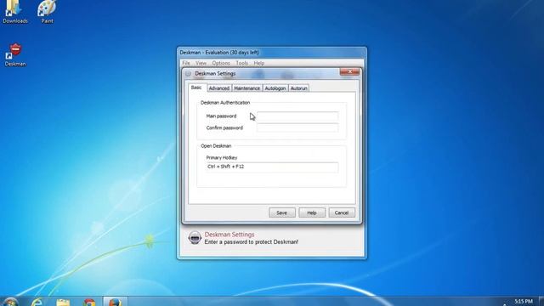Switch to the Maintenance tab
The image size is (544, 306).
(x=246, y=88)
